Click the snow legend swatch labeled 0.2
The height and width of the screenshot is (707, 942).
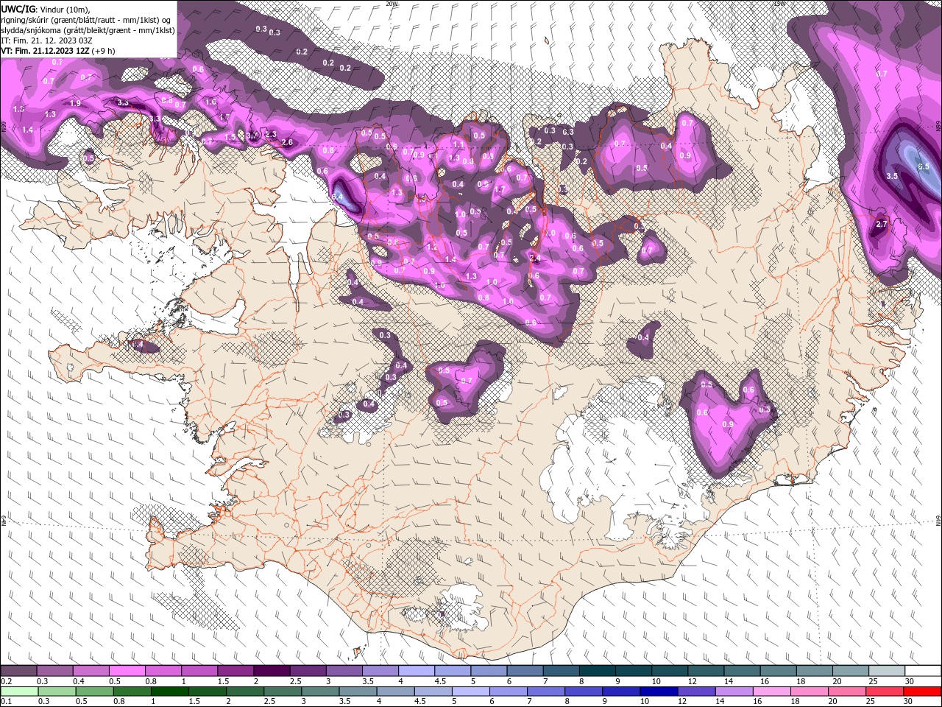(x=18, y=671)
